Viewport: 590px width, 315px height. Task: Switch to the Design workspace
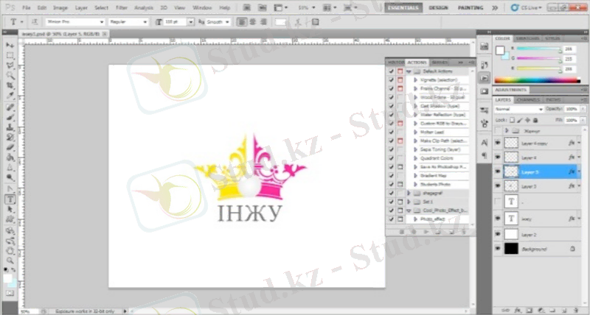tap(437, 7)
